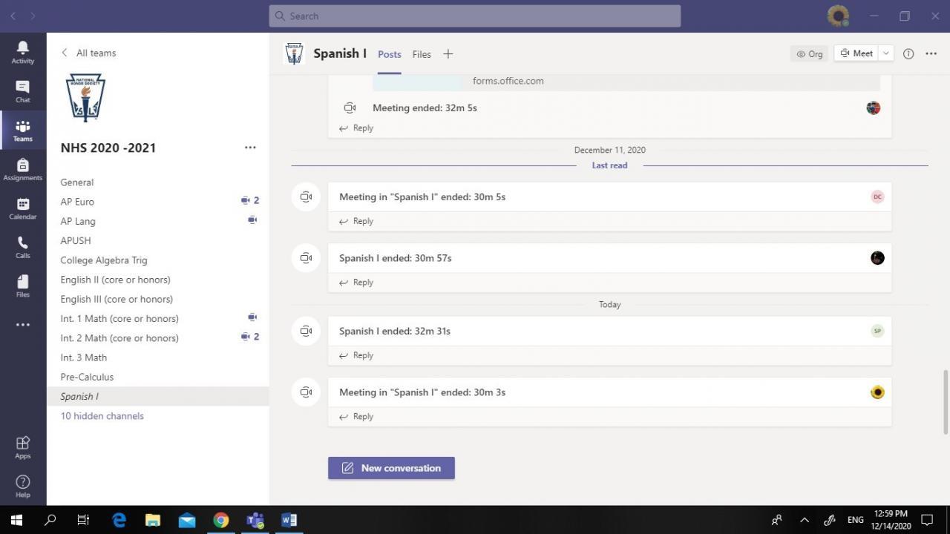Image resolution: width=950 pixels, height=534 pixels.
Task: Reply to 30m 57s meeting post
Action: 356,283
